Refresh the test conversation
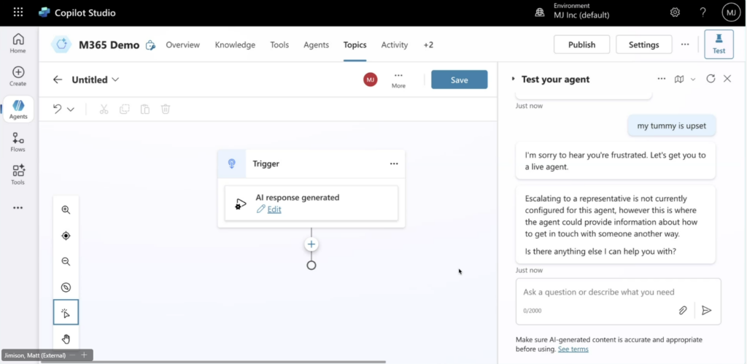Screen dimensions: 747x364 [x=711, y=79]
